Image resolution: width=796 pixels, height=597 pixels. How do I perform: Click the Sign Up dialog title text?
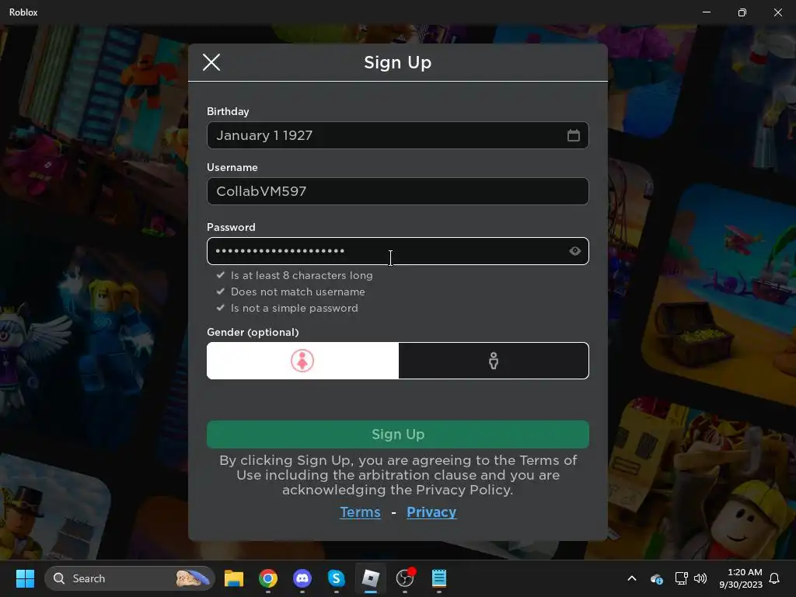397,62
